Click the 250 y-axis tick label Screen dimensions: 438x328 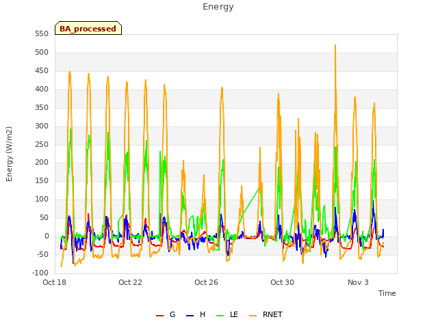(42, 144)
